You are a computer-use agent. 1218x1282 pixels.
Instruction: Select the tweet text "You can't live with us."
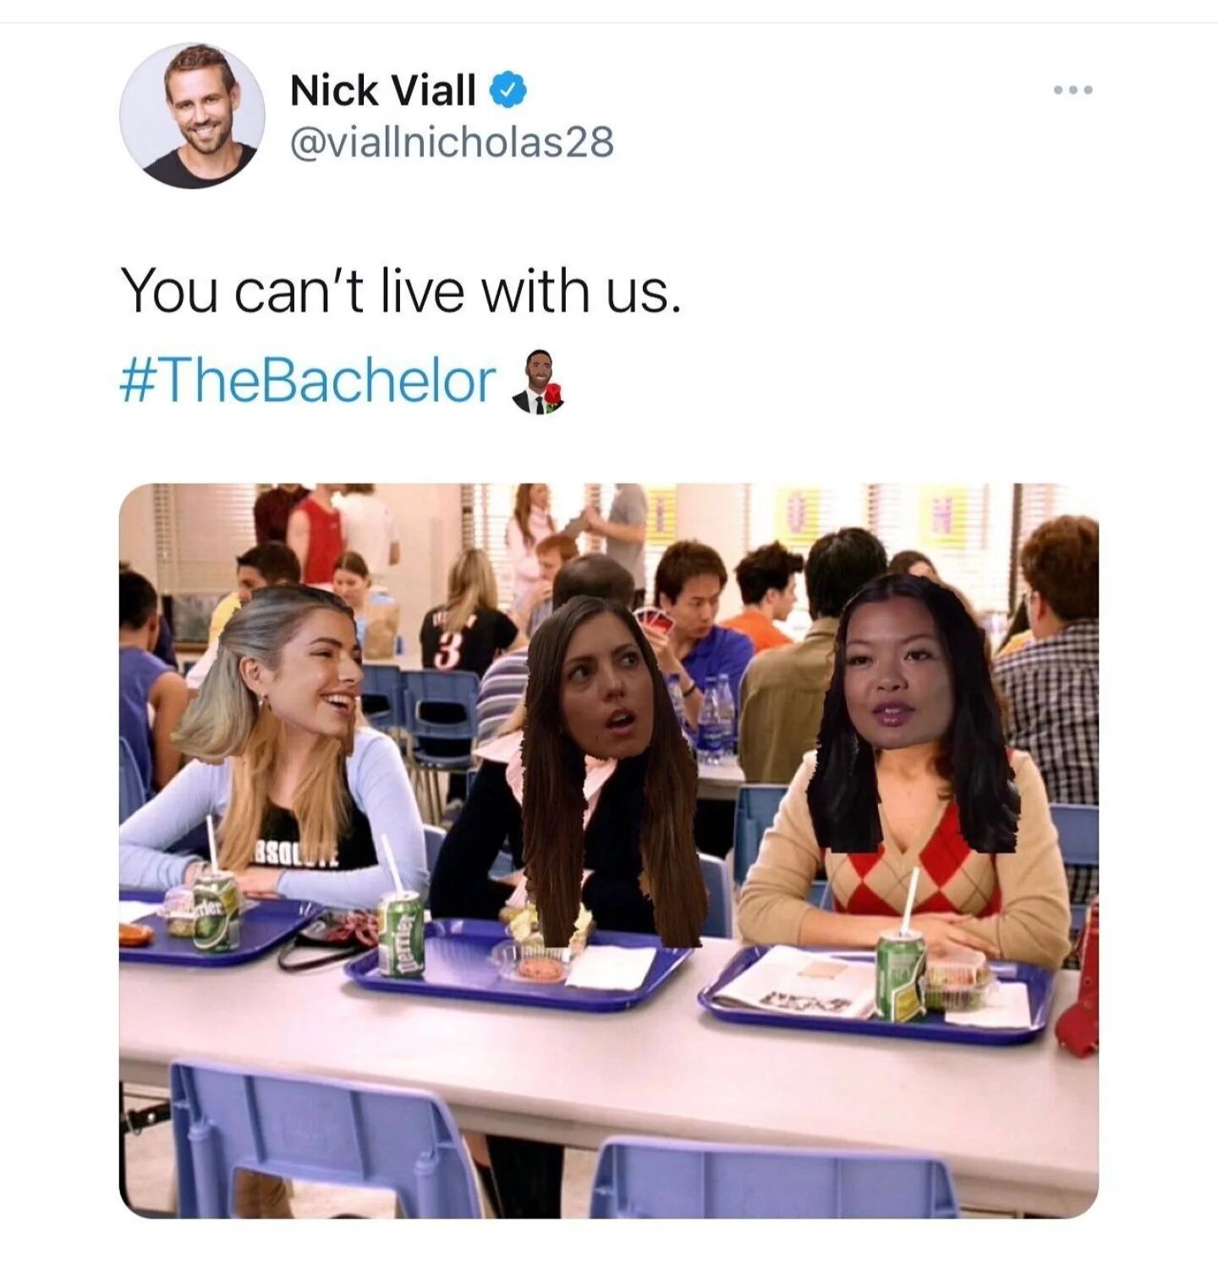point(400,290)
